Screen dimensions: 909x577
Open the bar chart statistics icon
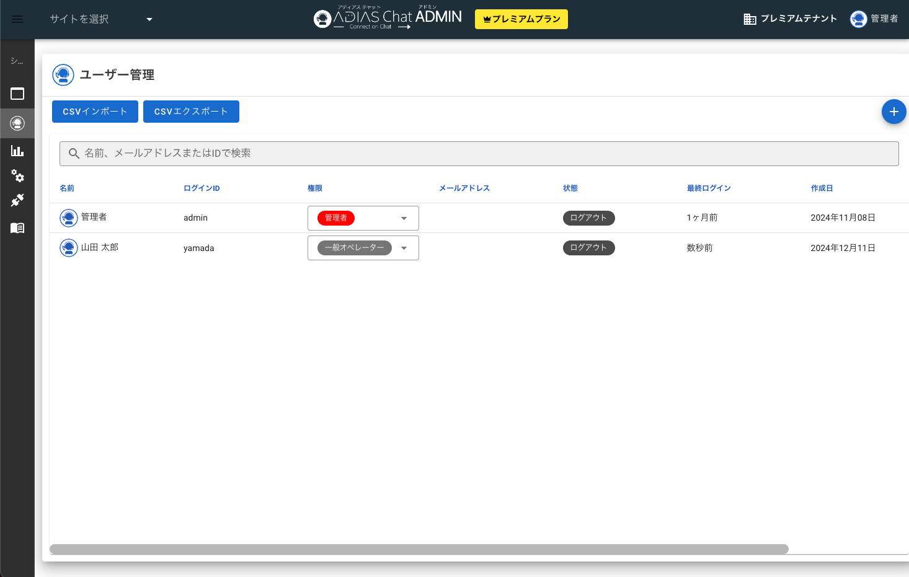coord(17,151)
